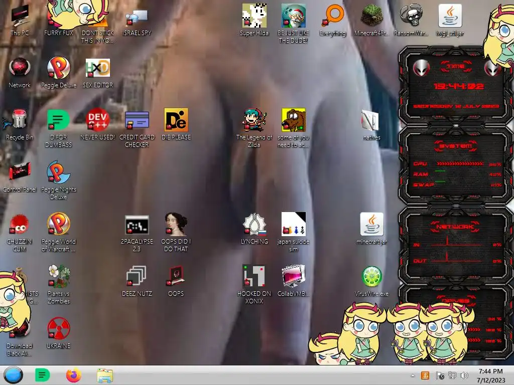Image resolution: width=514 pixels, height=385 pixels.
Task: Open the network tray icon
Action: click(452, 375)
